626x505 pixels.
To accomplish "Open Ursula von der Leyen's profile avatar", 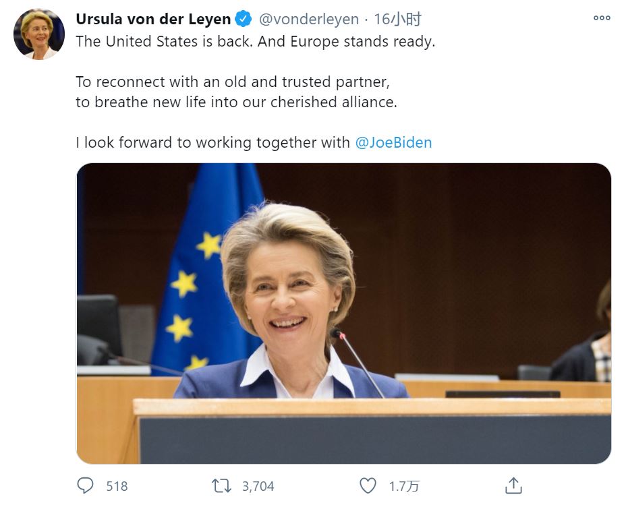I will click(x=39, y=34).
